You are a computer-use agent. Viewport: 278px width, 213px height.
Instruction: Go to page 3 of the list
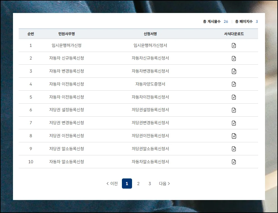150,184
